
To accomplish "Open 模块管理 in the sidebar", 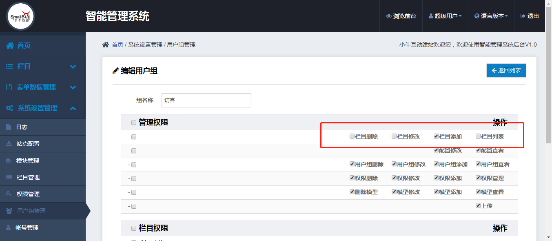I will tap(43, 161).
